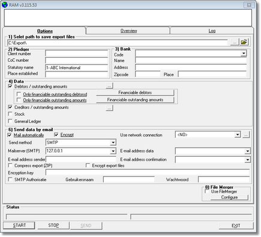Click the Place established field

pyautogui.click(x=76, y=74)
